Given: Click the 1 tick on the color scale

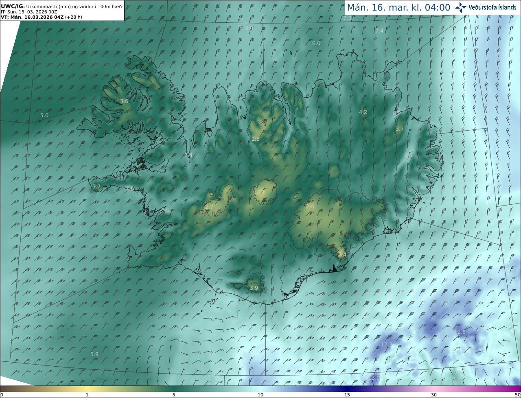Looking at the screenshot, I should (87, 395).
